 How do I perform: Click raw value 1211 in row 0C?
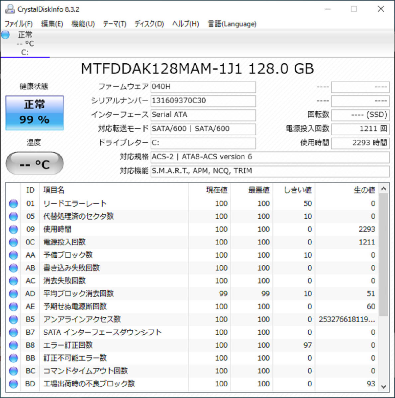coord(367,242)
